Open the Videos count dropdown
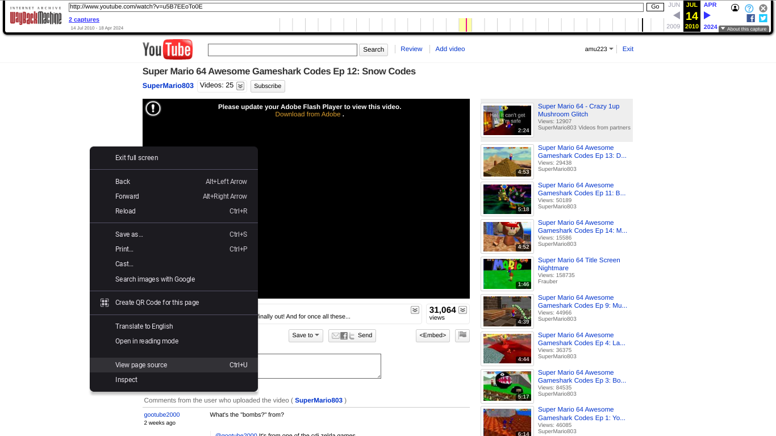This screenshot has width=776, height=436. tap(240, 85)
